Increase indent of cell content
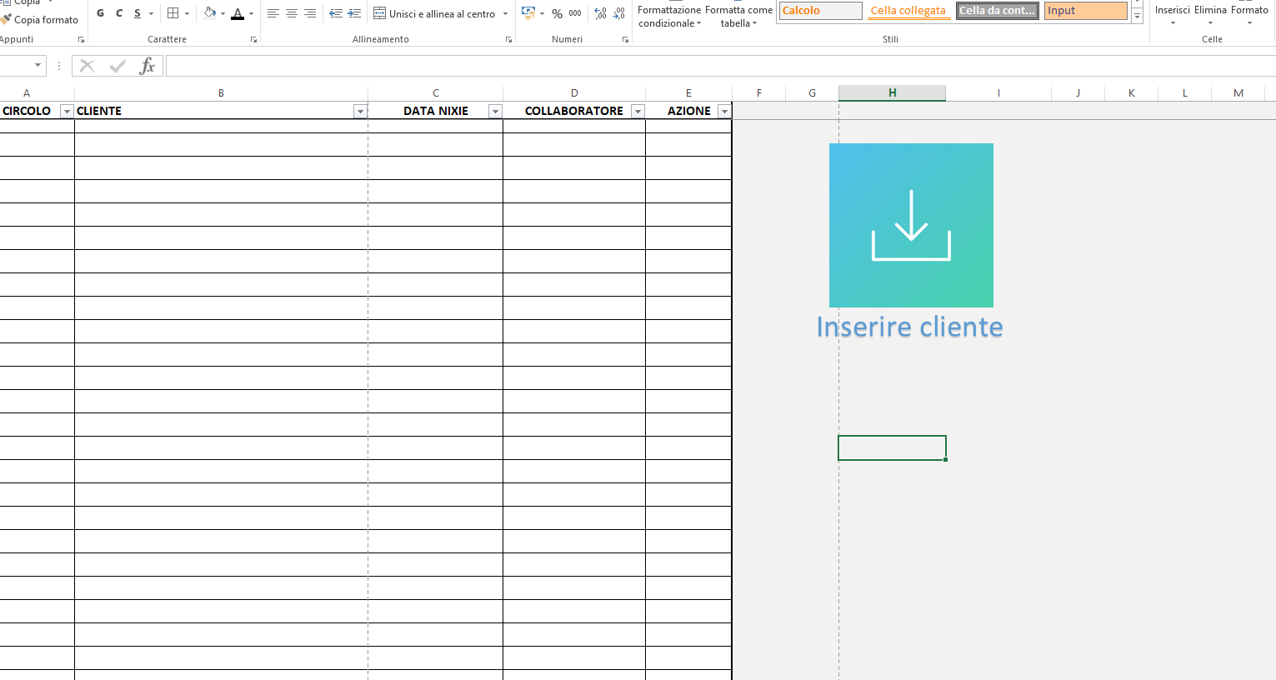The image size is (1276, 680). click(354, 13)
